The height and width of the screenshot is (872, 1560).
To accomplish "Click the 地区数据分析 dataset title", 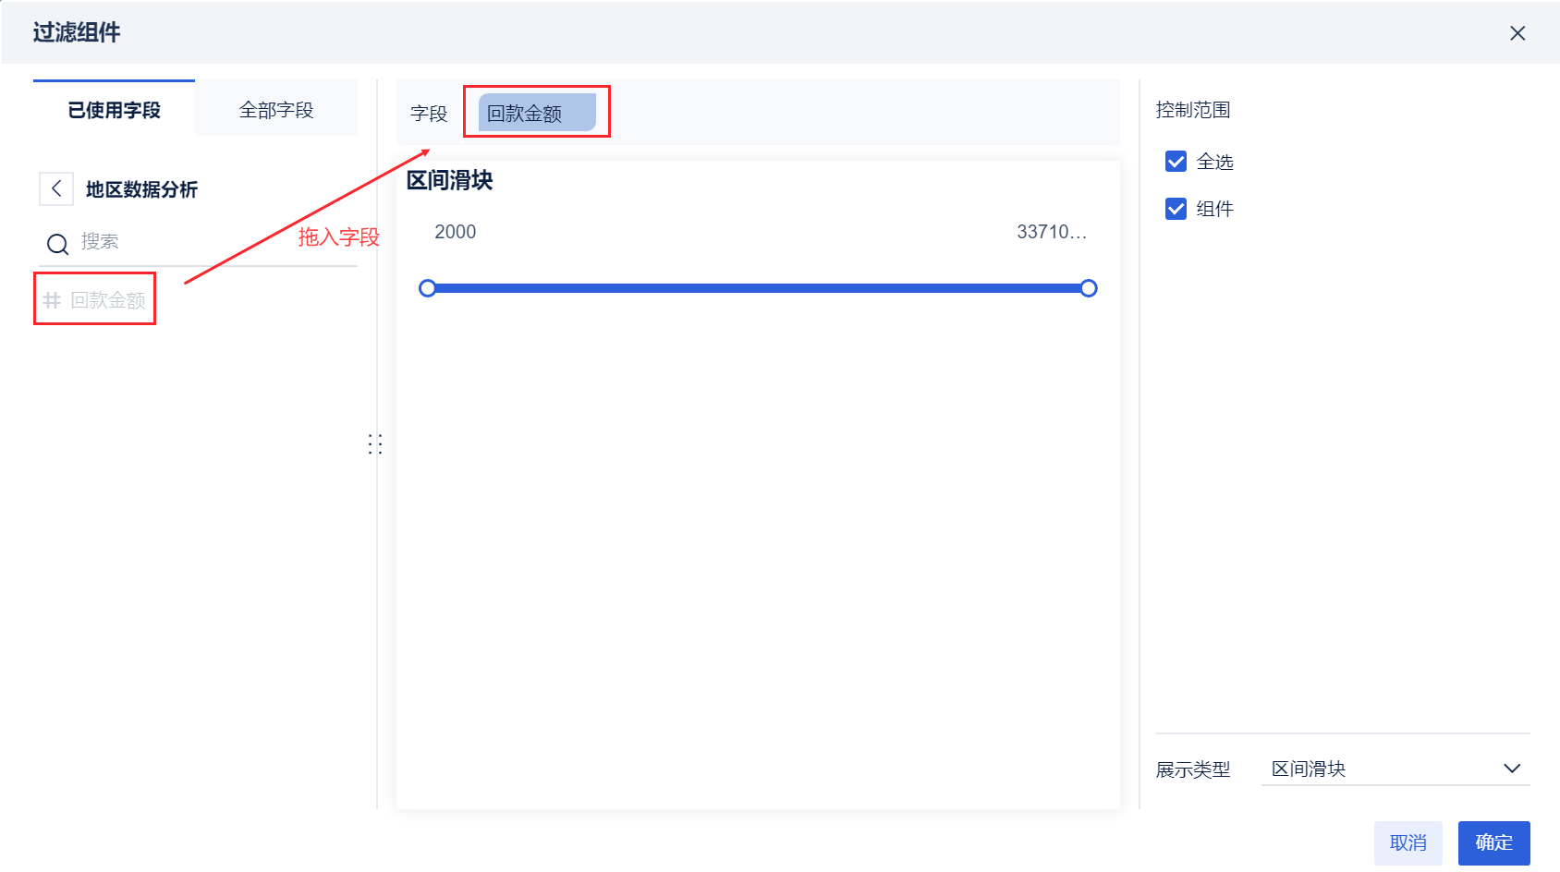I will click(x=141, y=189).
